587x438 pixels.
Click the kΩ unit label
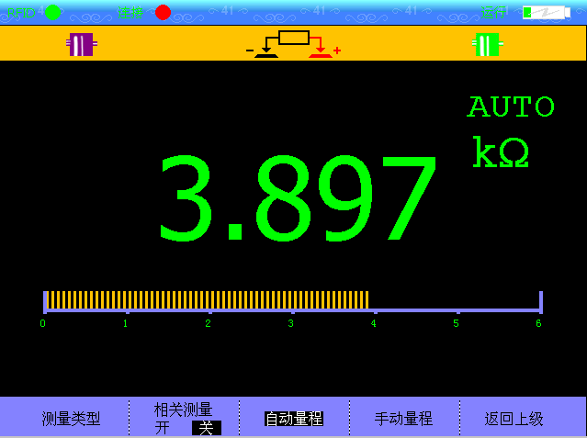click(x=501, y=152)
